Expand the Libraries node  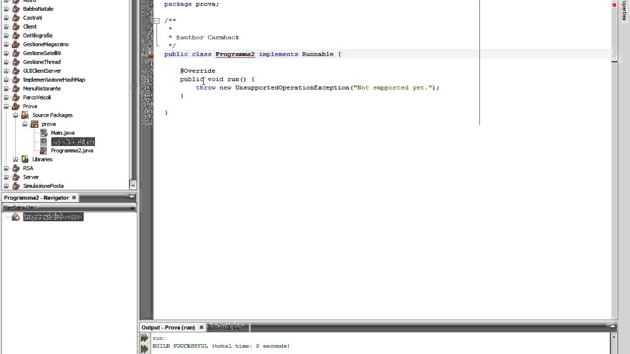pyautogui.click(x=16, y=159)
